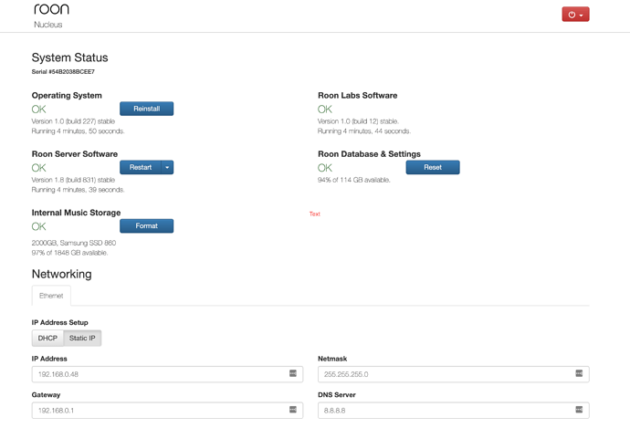Click the Internal Music Storage OK status
The width and height of the screenshot is (630, 428).
[x=39, y=226]
